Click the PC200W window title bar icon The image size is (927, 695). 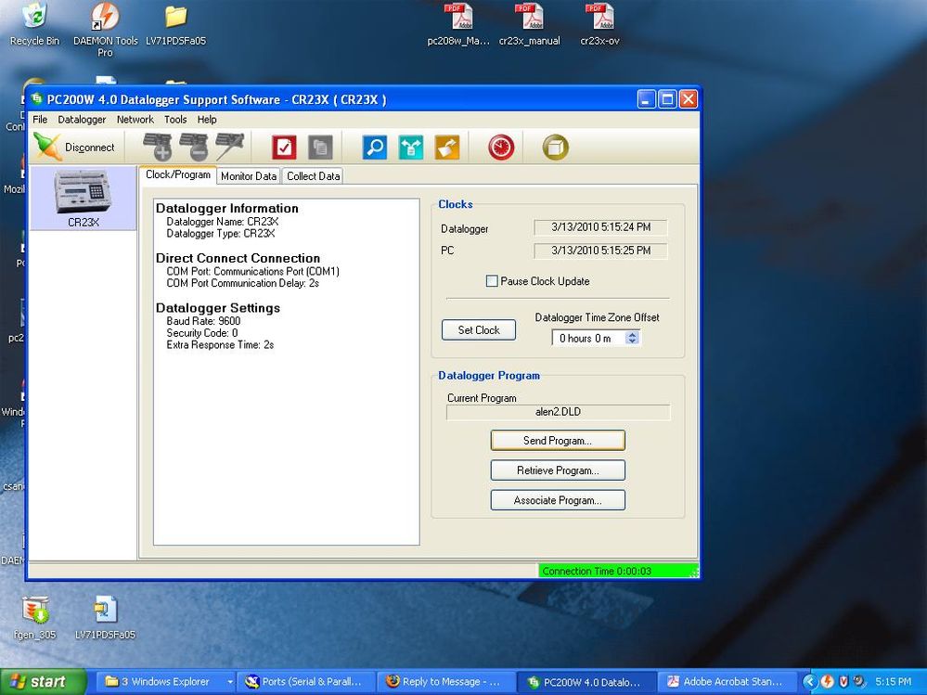[x=37, y=98]
